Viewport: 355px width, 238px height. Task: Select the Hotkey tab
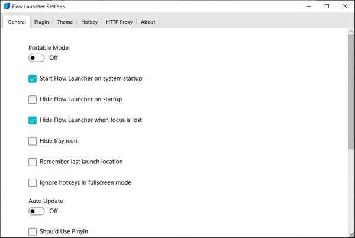(x=89, y=22)
